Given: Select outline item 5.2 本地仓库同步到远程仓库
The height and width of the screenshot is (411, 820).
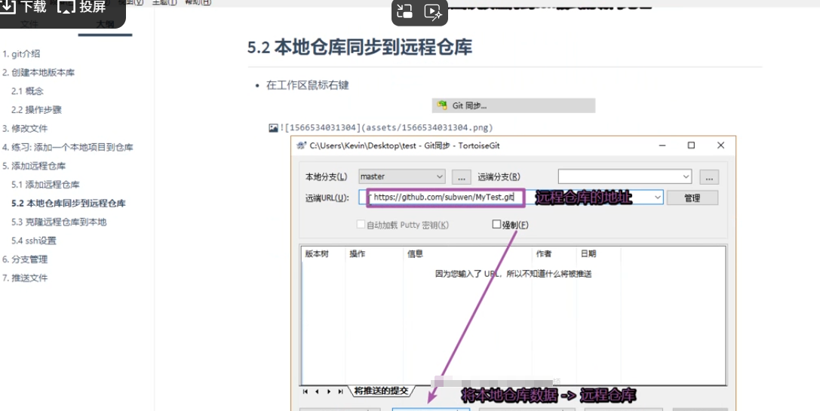Looking at the screenshot, I should [69, 204].
